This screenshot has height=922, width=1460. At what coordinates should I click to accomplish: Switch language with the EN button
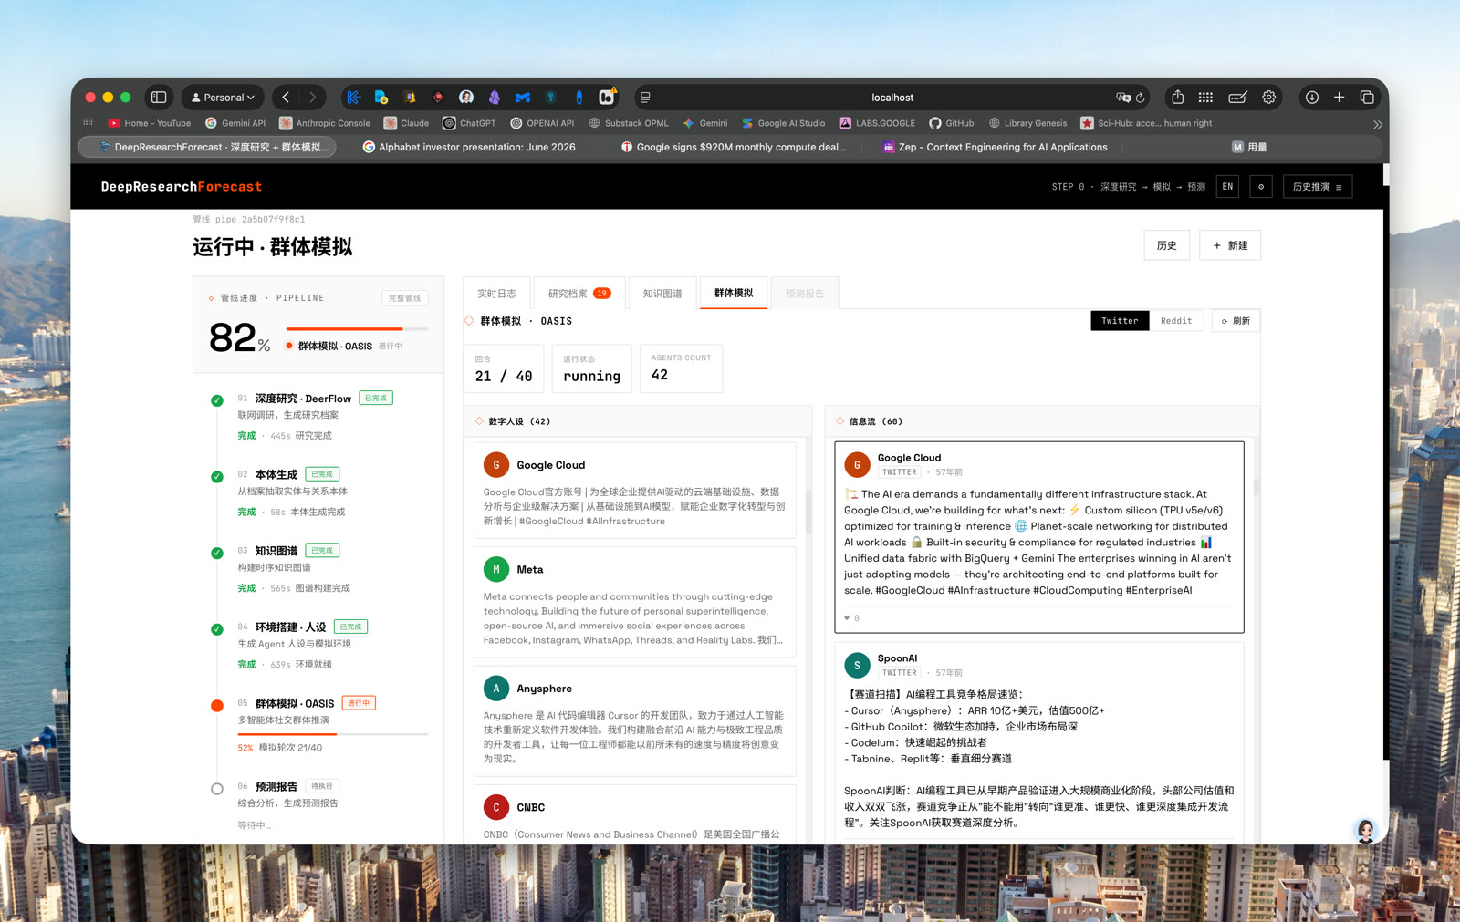pos(1227,187)
